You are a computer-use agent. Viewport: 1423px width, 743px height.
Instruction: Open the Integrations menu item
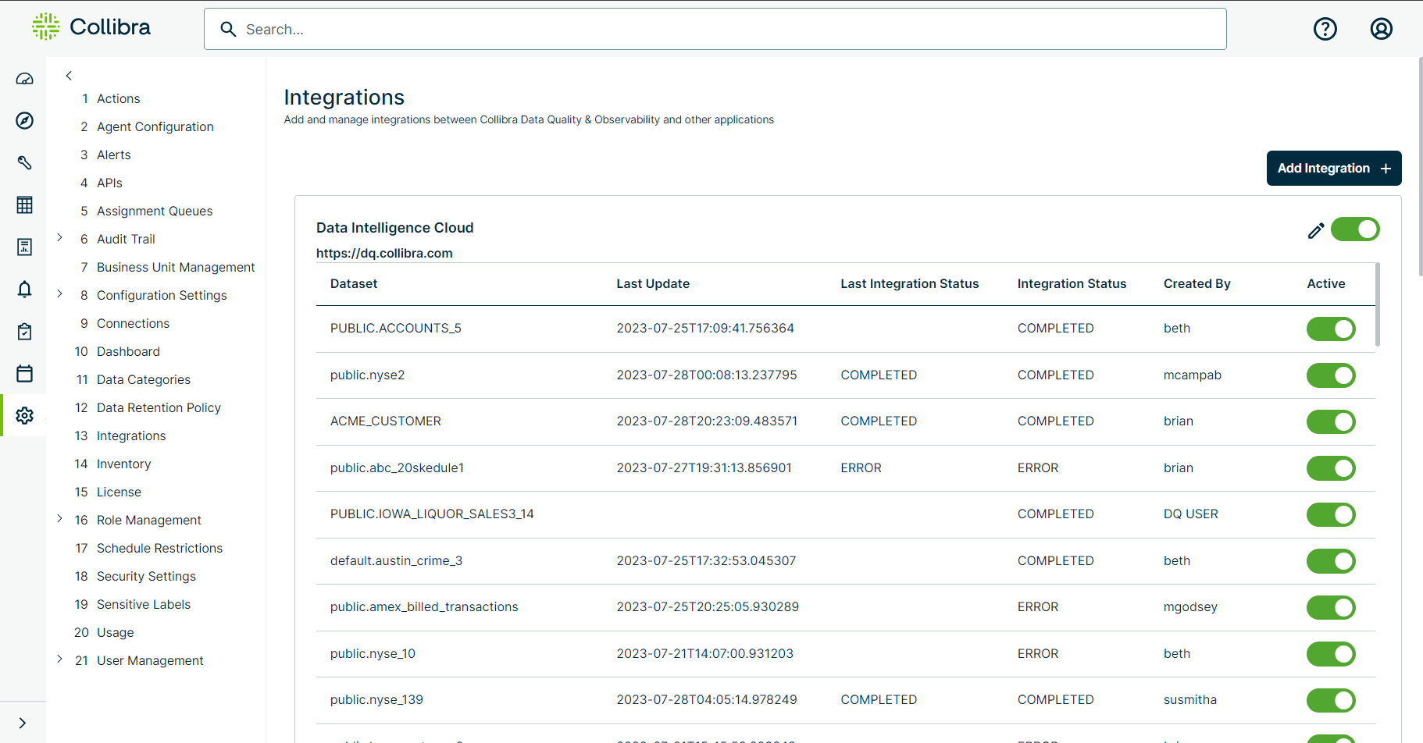tap(130, 435)
